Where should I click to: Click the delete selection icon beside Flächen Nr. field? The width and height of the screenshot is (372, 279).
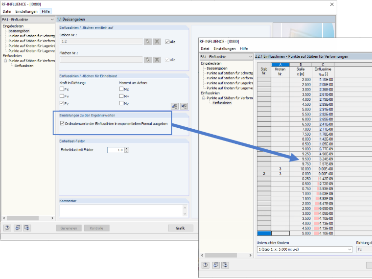pos(157,60)
